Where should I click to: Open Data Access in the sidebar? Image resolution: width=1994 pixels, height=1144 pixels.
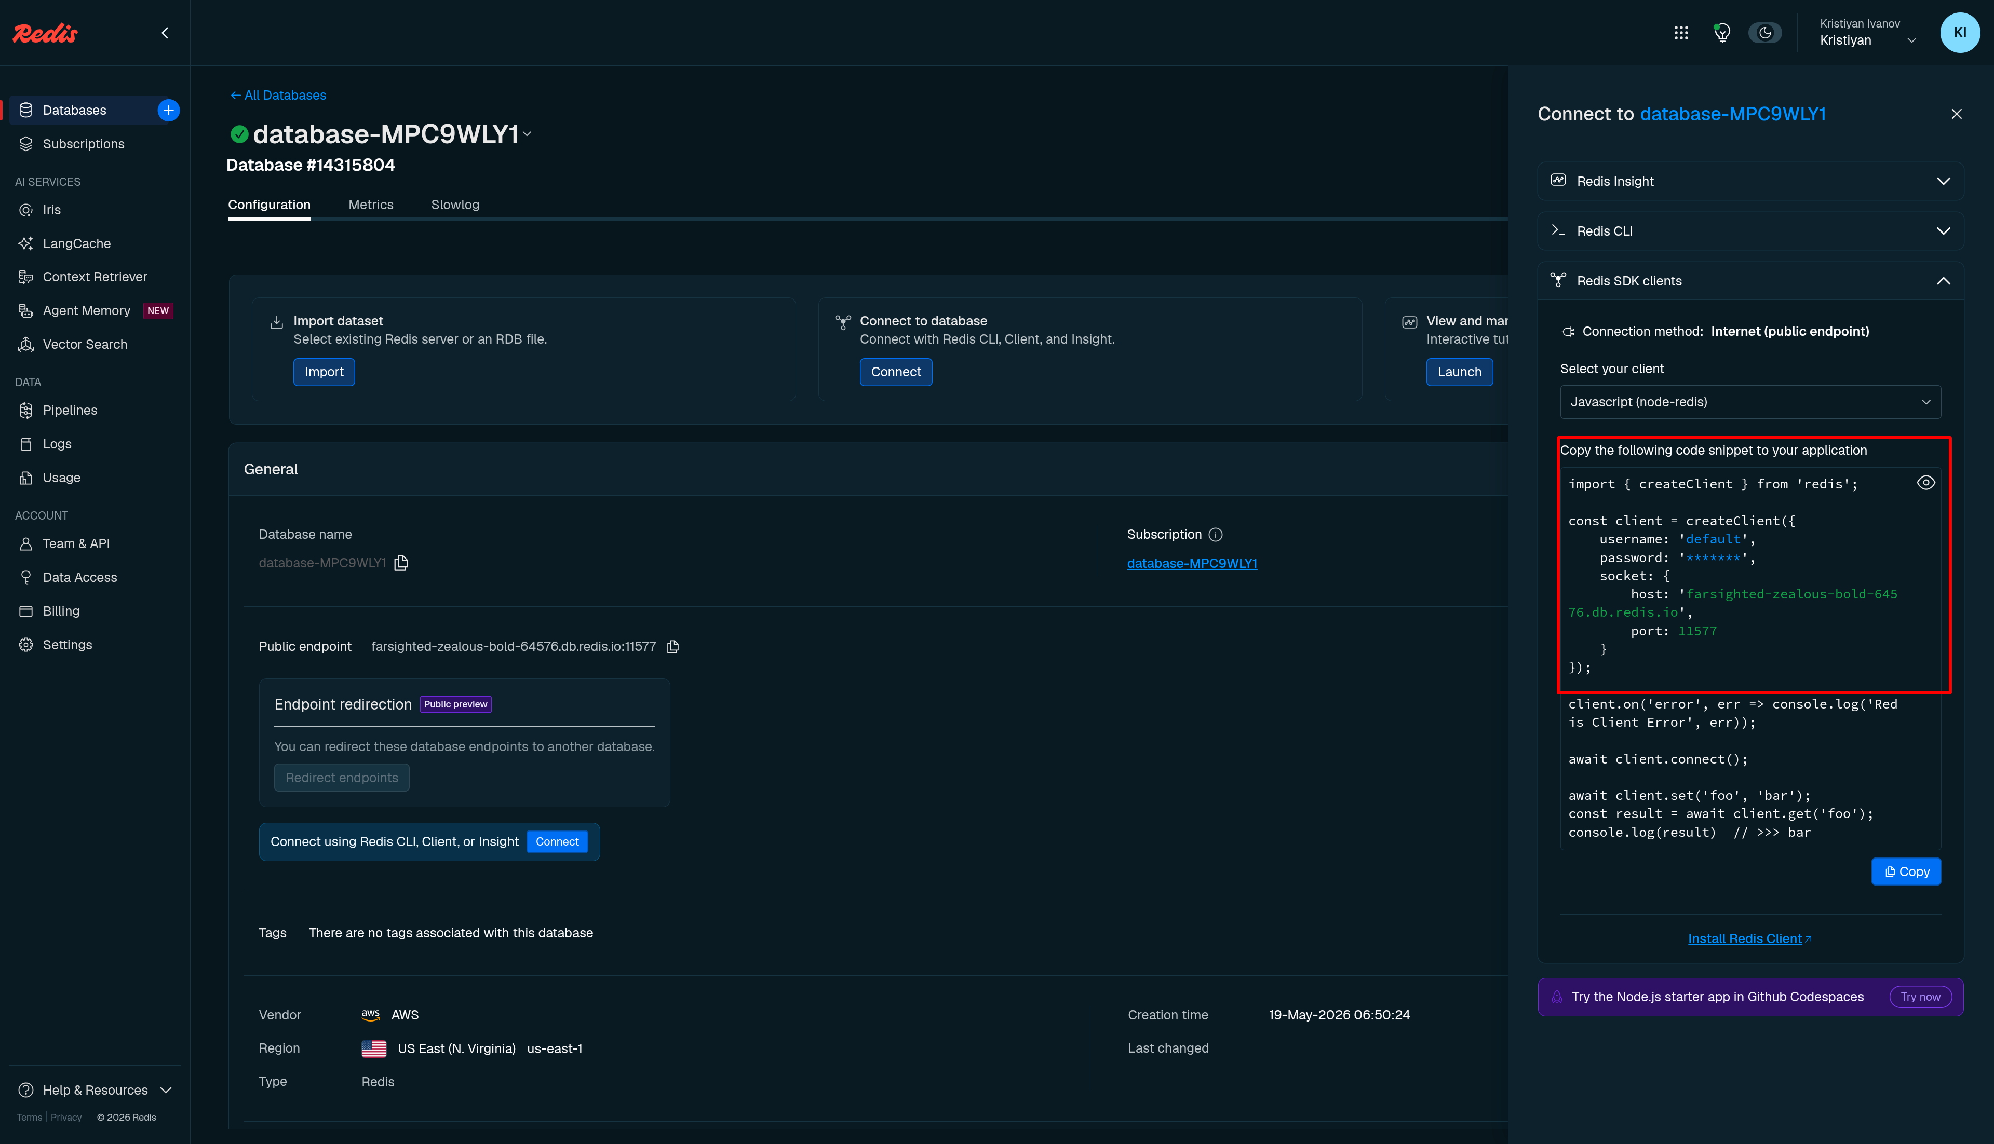click(79, 578)
